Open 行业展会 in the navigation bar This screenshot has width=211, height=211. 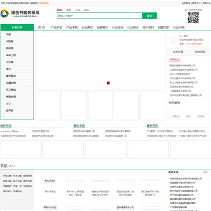point(133,28)
